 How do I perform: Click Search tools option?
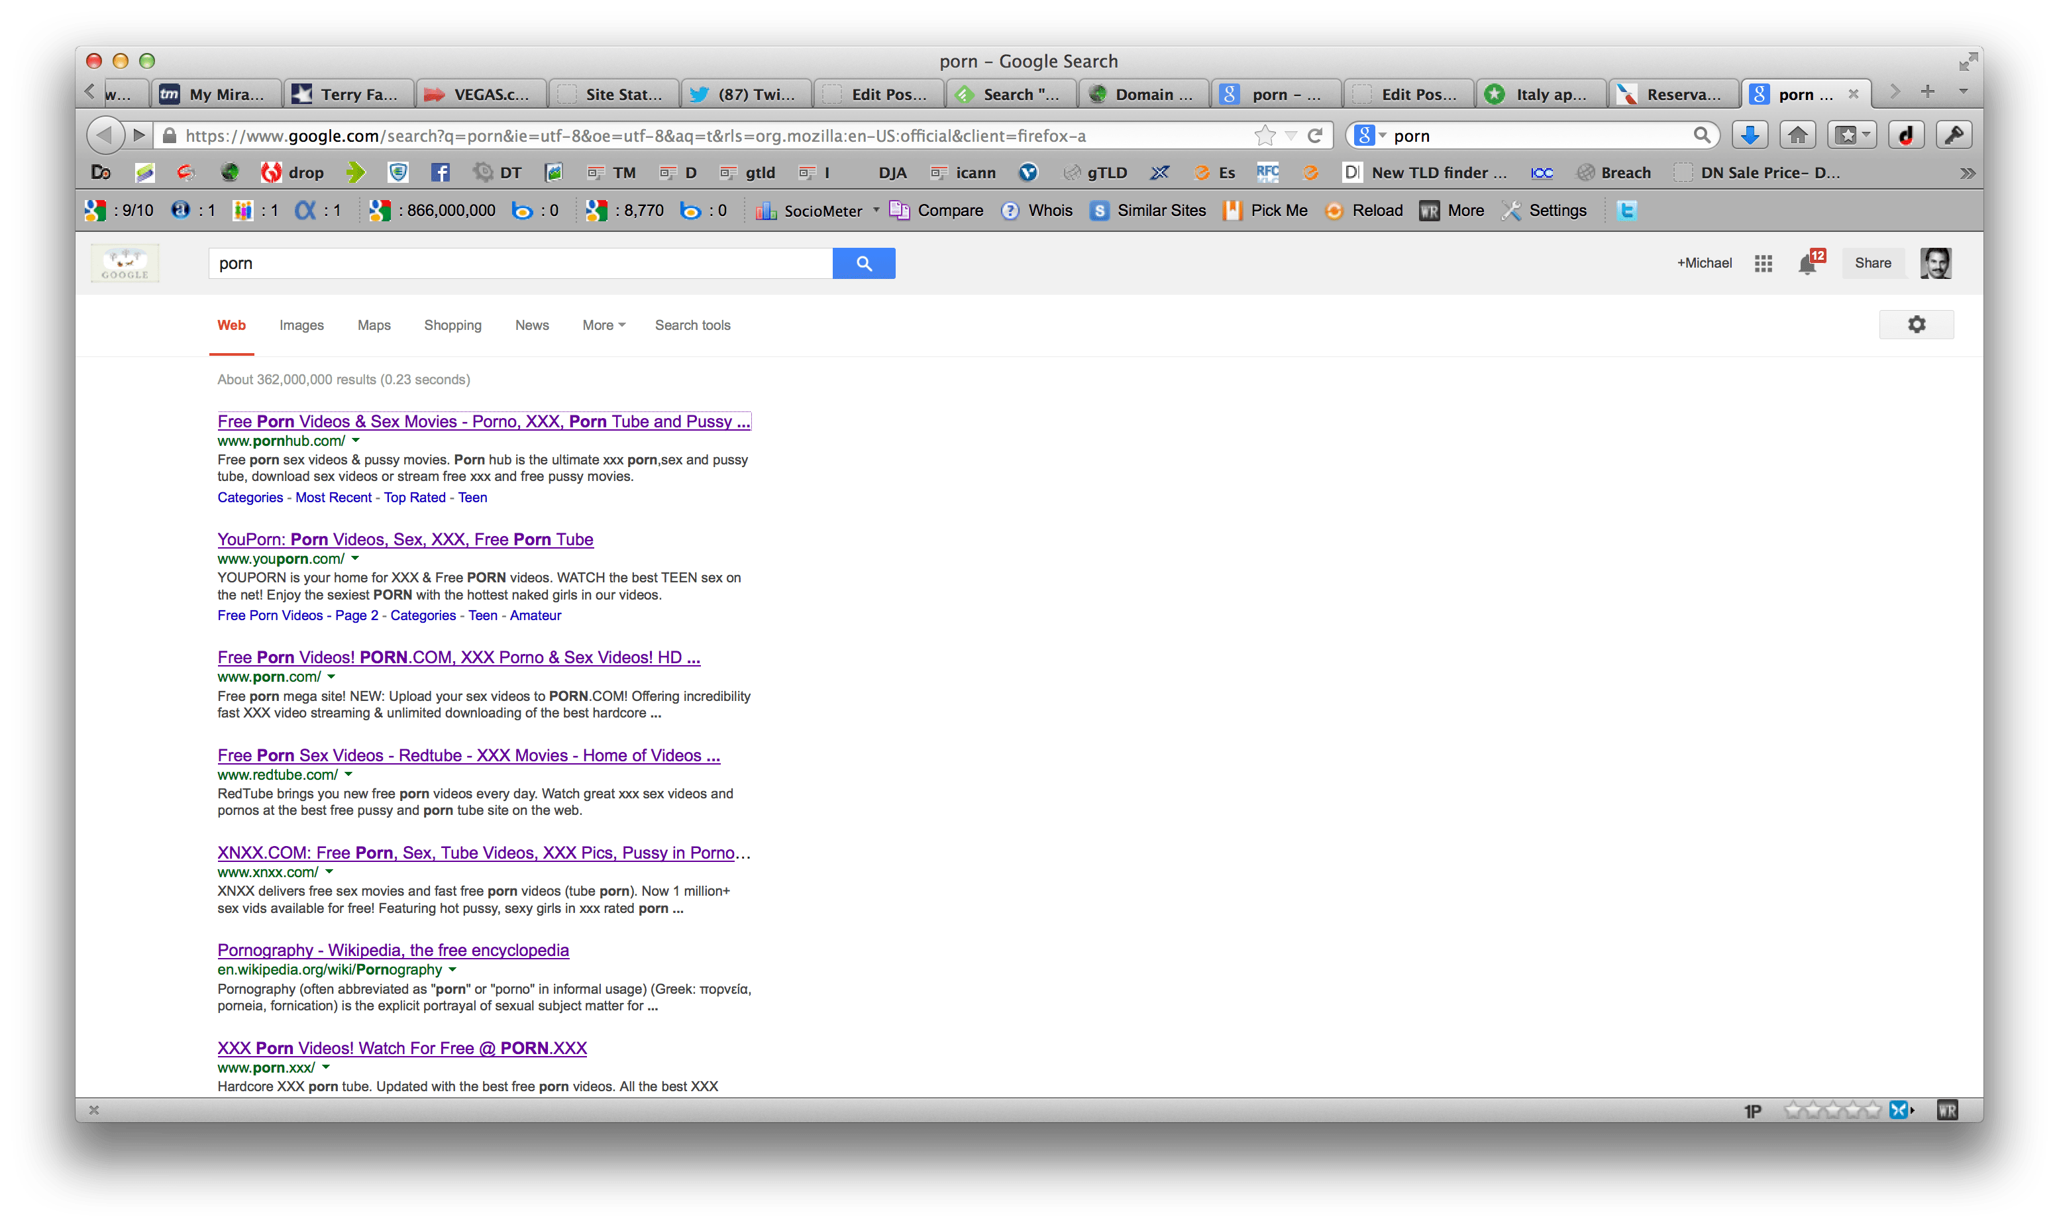pyautogui.click(x=692, y=325)
